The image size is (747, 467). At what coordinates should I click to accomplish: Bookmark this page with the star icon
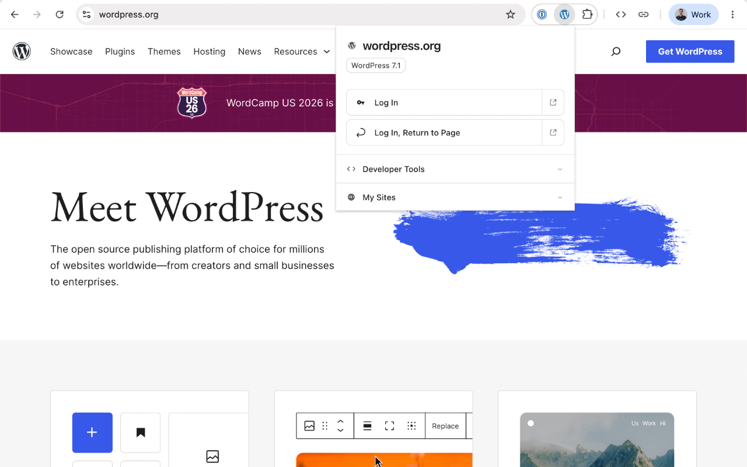point(511,15)
